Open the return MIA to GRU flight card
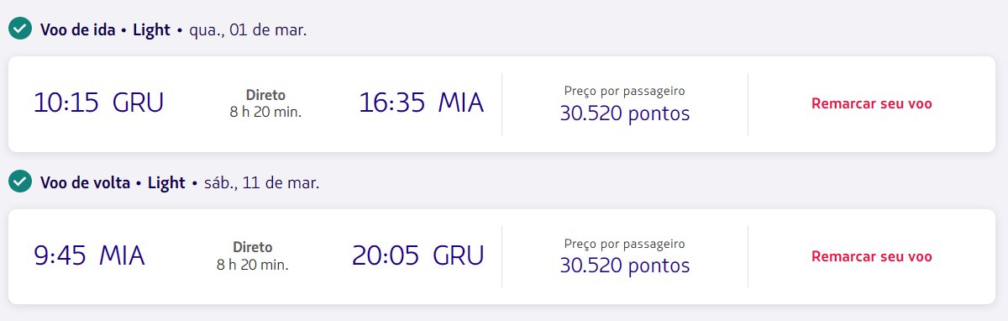Screen dimensions: 1008x321 501,256
